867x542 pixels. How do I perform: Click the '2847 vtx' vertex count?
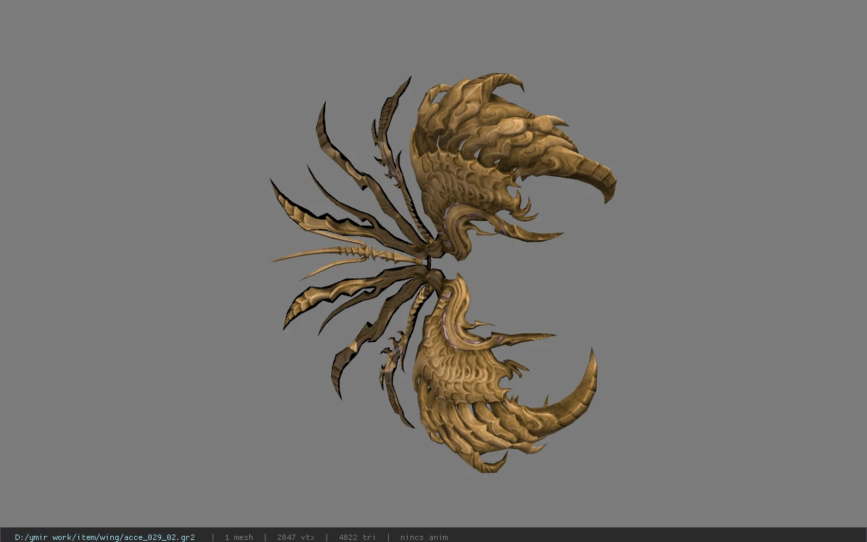(296, 537)
